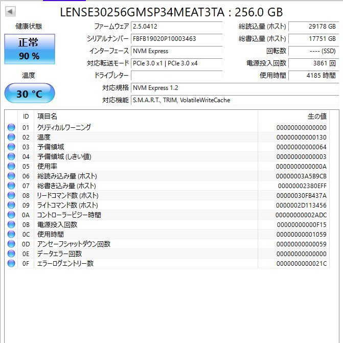The image size is (343, 343).
Task: Click the 健康状態 label
Action: point(29,27)
